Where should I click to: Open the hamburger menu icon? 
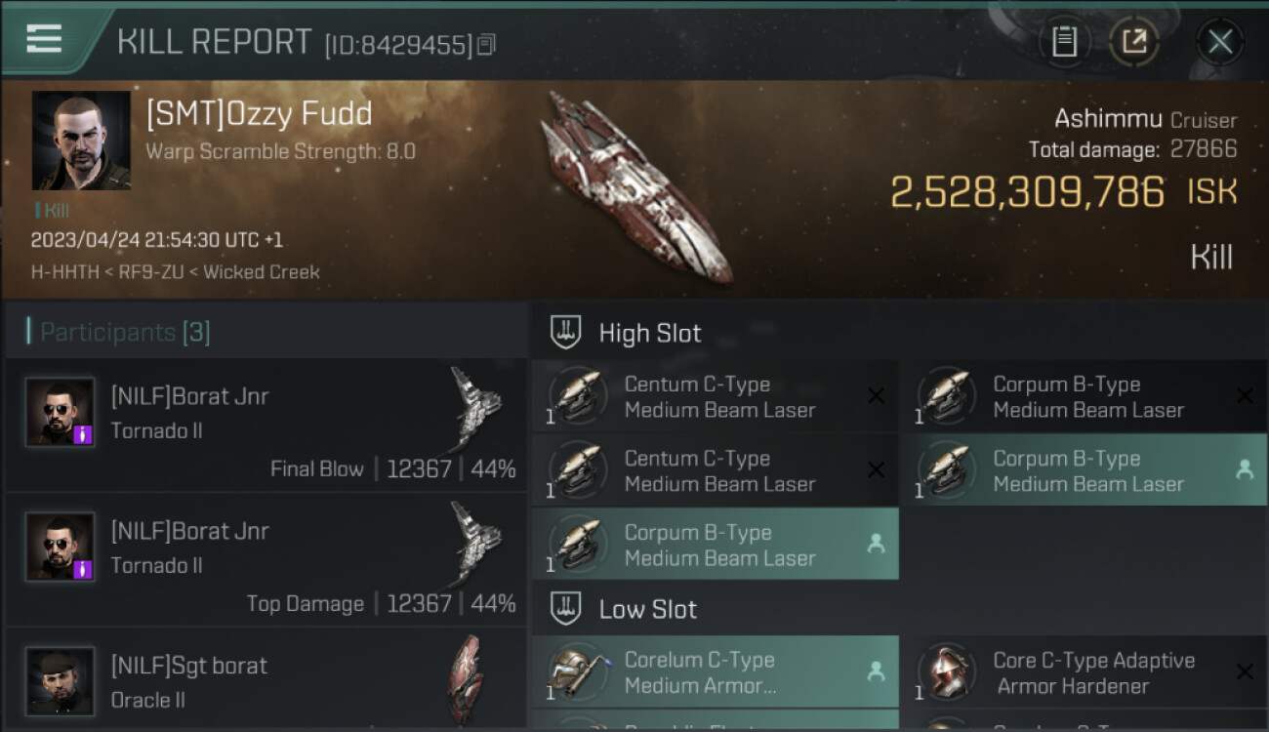(44, 39)
